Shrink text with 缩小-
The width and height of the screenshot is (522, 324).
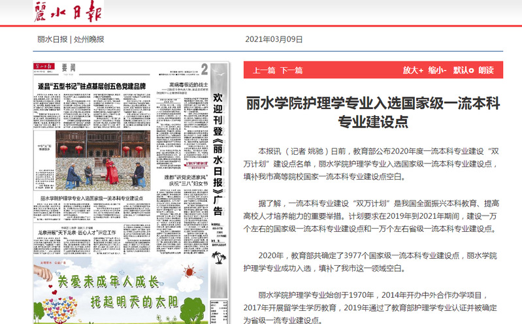point(437,71)
